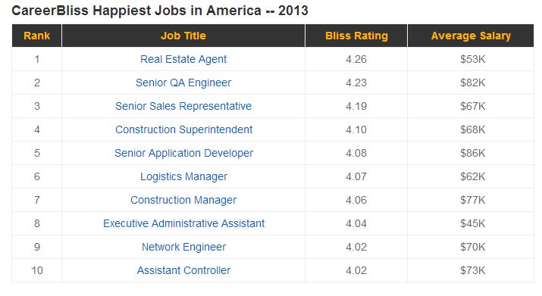This screenshot has height=296, width=542.
Task: Select the $45K salary cell
Action: [472, 223]
